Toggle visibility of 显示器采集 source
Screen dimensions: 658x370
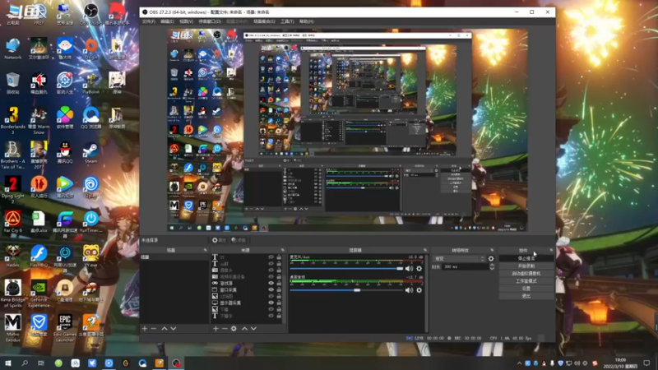click(271, 303)
